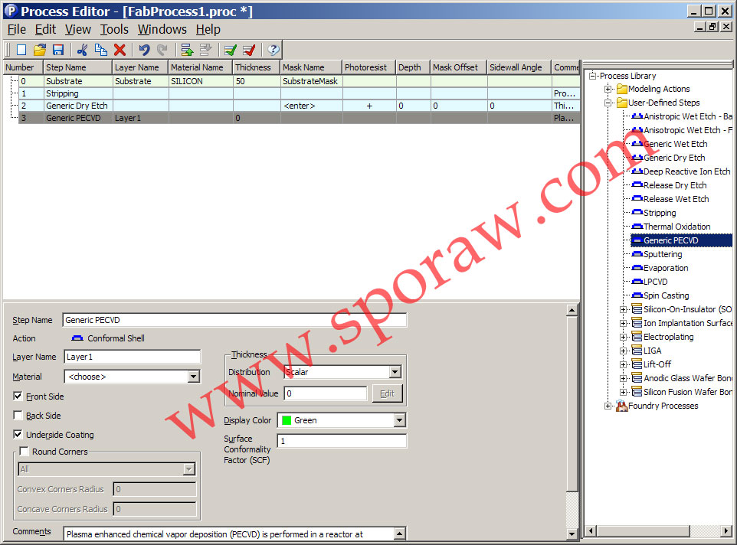Select the Stripping step row in the table
The height and width of the screenshot is (545, 737).
[61, 93]
